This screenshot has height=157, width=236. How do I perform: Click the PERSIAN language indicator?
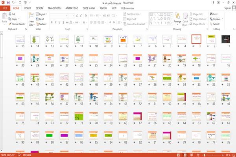pyautogui.click(x=27, y=155)
